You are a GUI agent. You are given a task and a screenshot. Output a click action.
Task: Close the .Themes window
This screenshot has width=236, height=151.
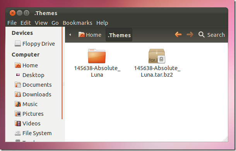tap(12, 13)
